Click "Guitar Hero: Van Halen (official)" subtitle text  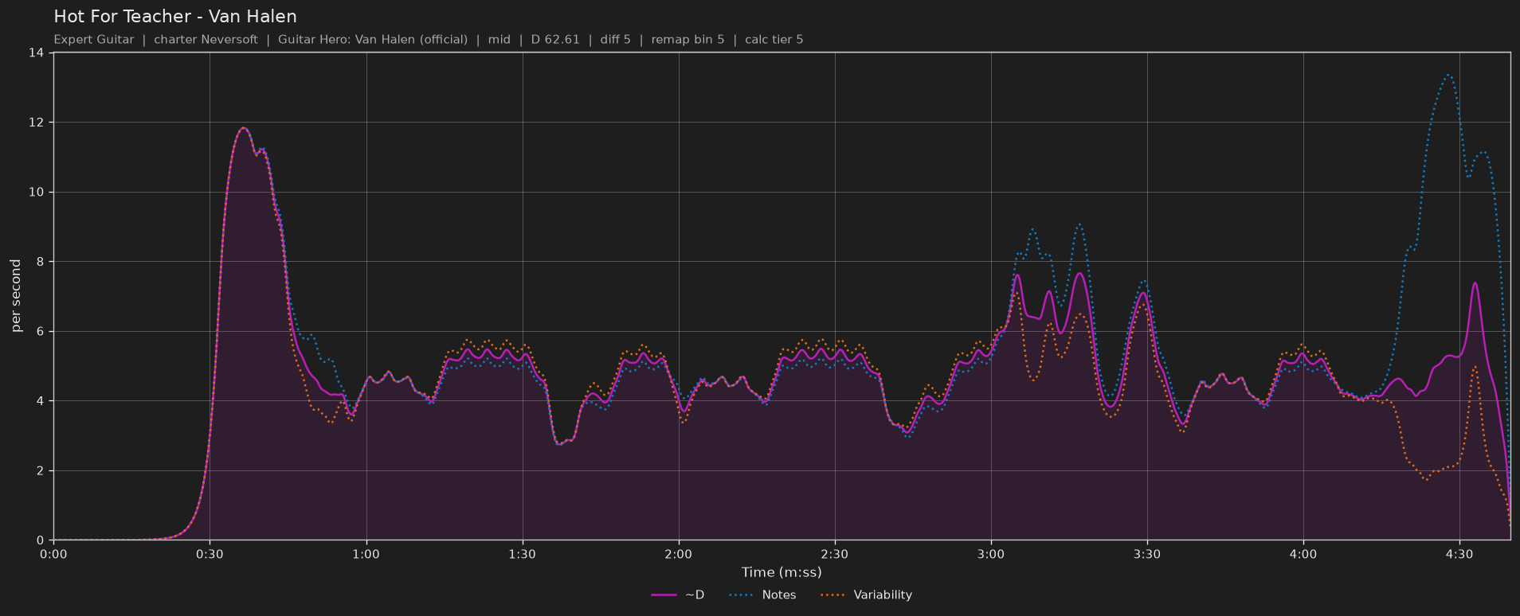coord(373,40)
